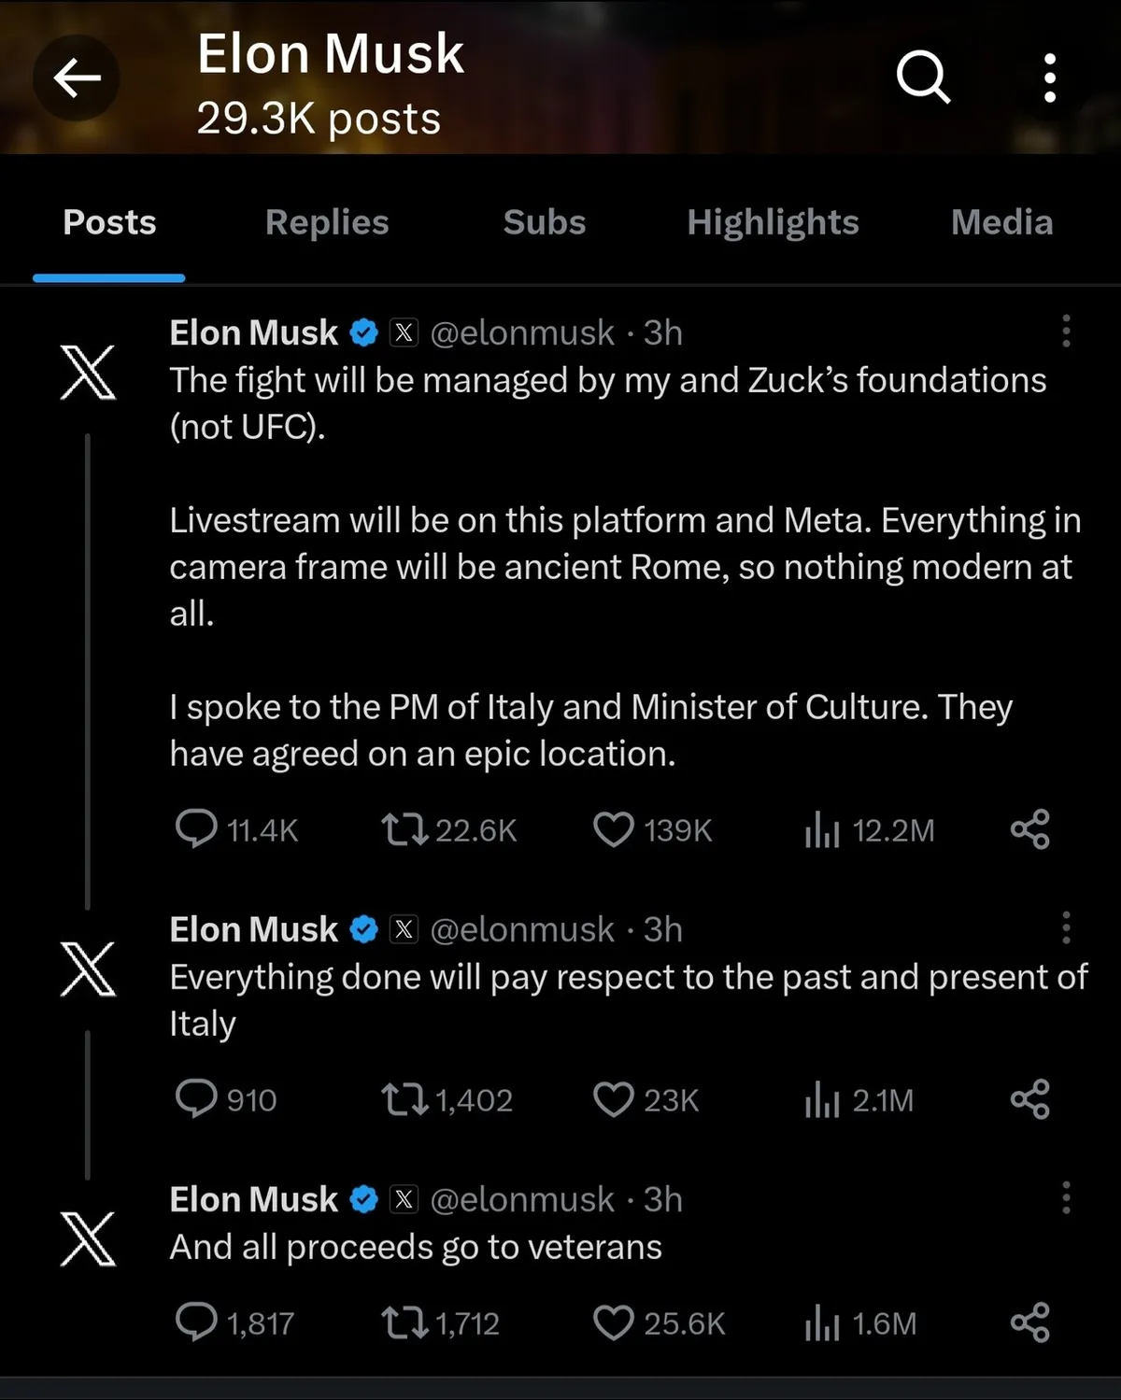Like the veterans post with 25.6K likes
Image resolution: width=1121 pixels, height=1400 pixels.
(614, 1322)
